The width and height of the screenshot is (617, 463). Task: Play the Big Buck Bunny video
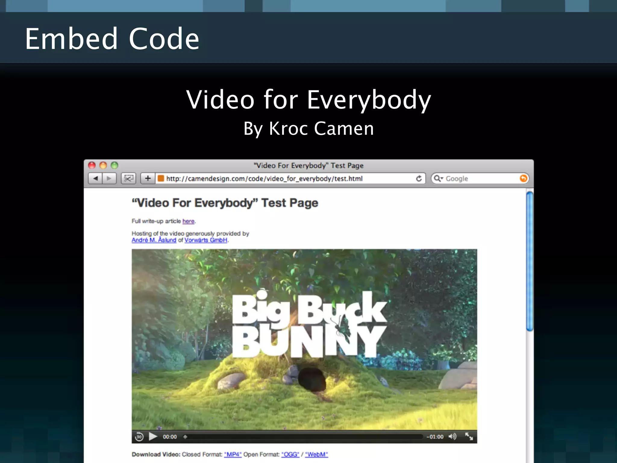coord(153,436)
